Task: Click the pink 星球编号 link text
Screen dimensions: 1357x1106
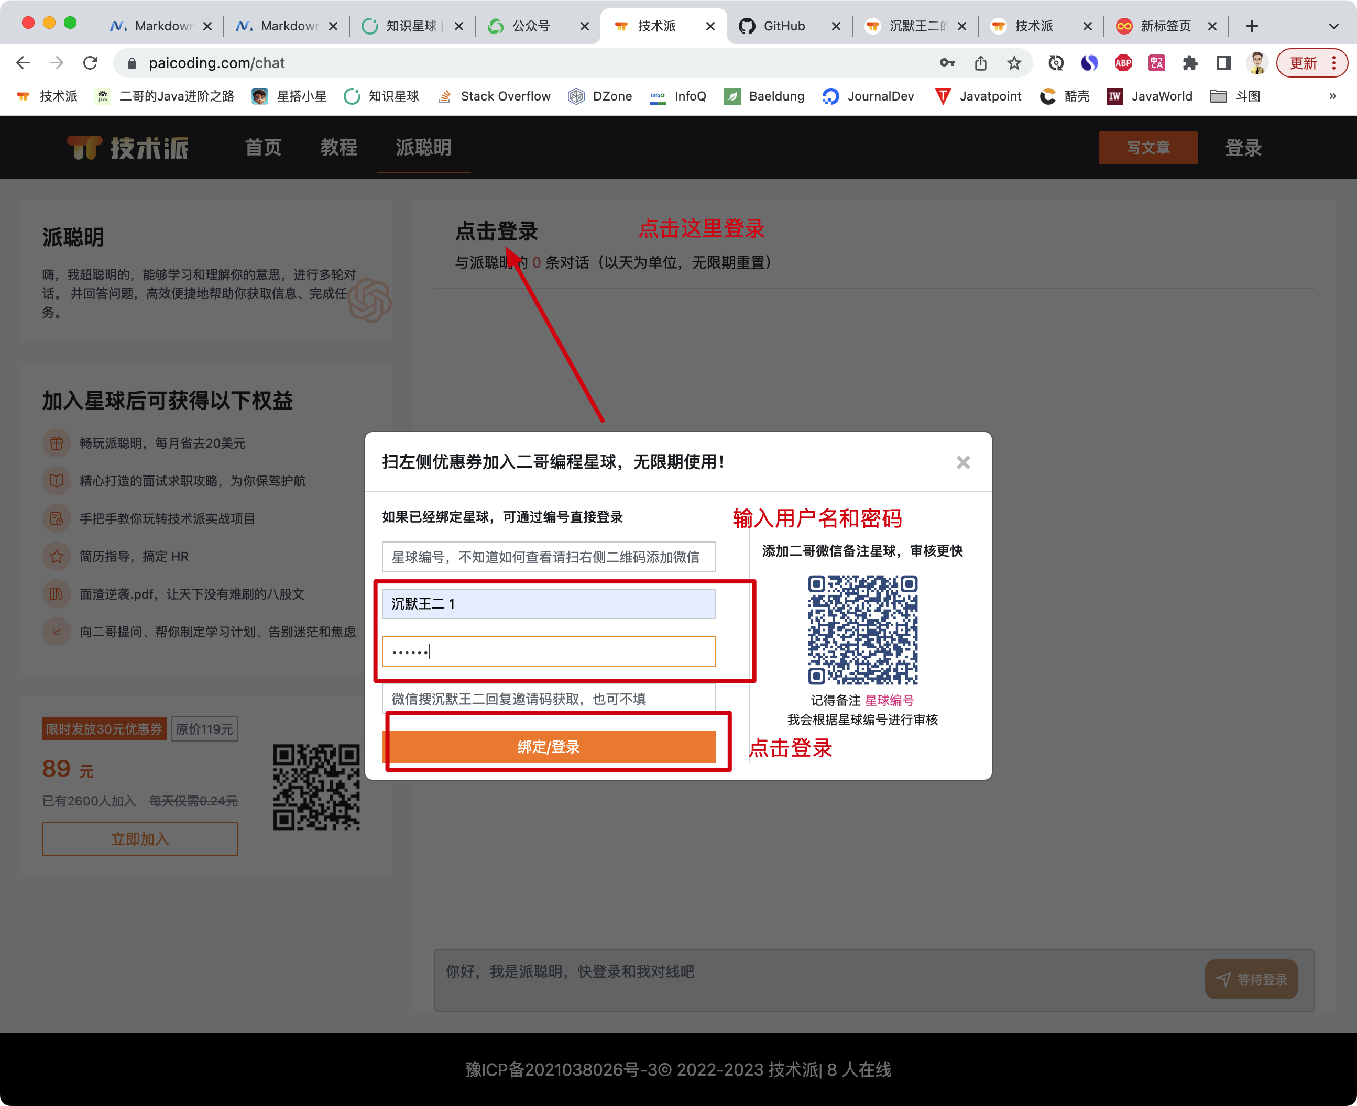Action: click(889, 700)
